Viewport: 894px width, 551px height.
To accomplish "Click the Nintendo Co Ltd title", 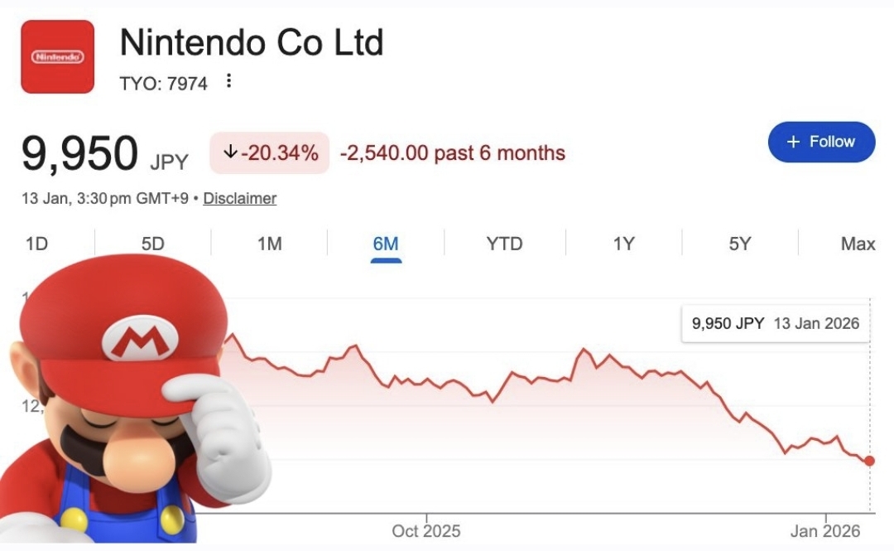I will coord(252,42).
